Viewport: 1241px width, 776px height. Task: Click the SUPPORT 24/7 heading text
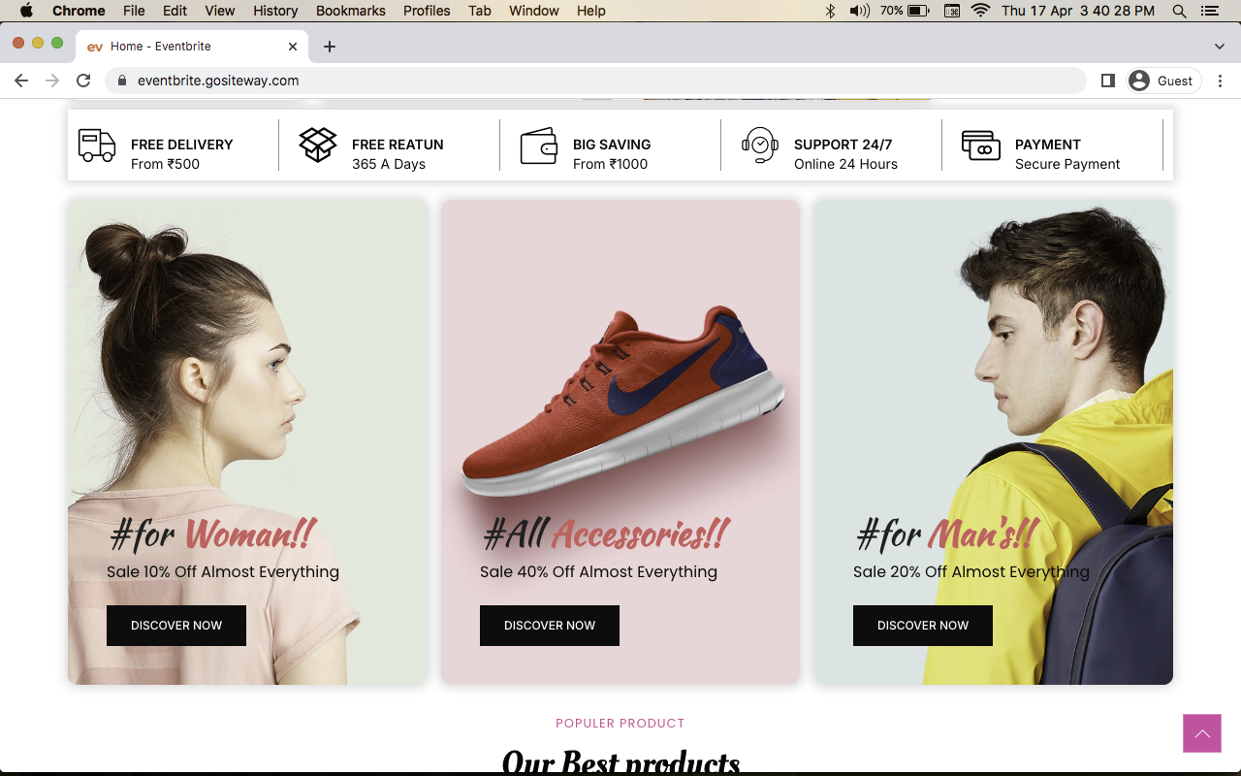pos(843,145)
